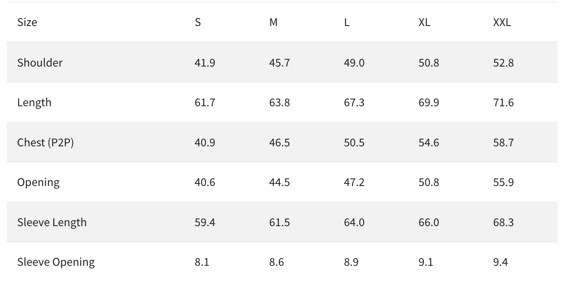Click the 63.8 length value for M
567x285 pixels.
pyautogui.click(x=280, y=103)
